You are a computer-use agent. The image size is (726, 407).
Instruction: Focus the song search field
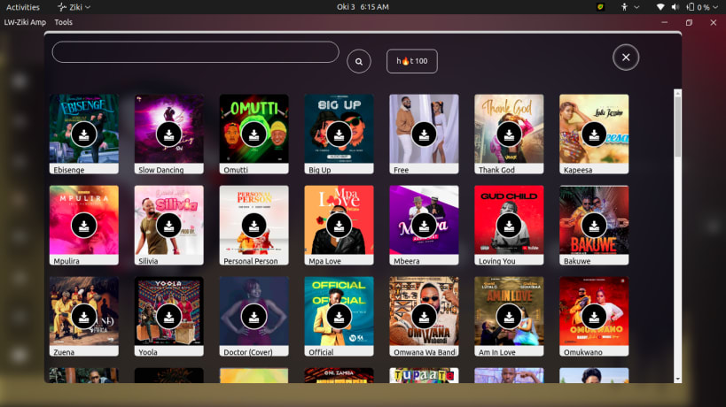[x=195, y=52]
